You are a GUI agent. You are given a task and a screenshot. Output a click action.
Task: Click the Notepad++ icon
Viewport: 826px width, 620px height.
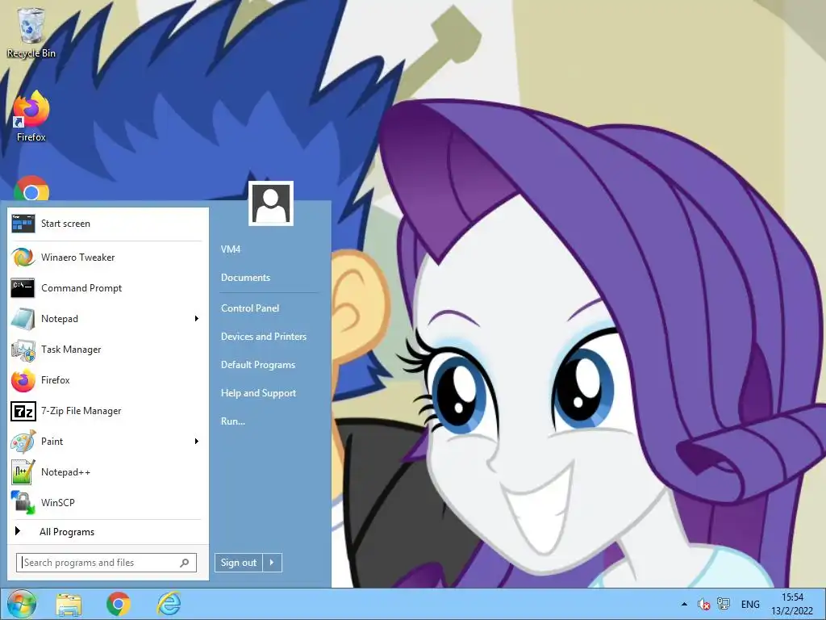[23, 471]
